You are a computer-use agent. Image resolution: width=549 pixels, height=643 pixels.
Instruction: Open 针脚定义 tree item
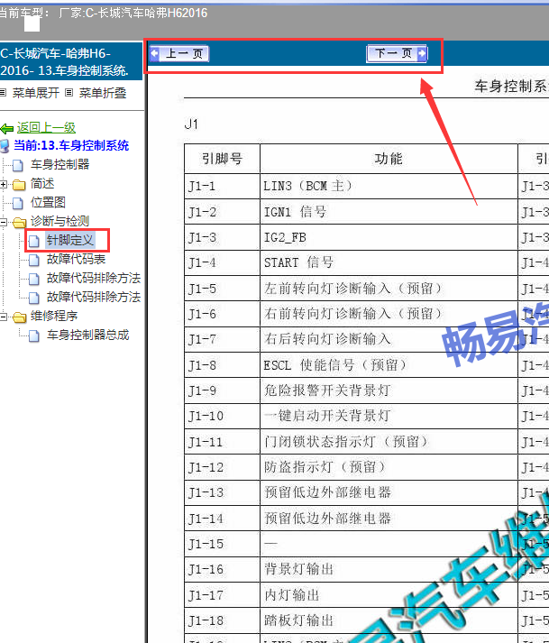coord(70,240)
